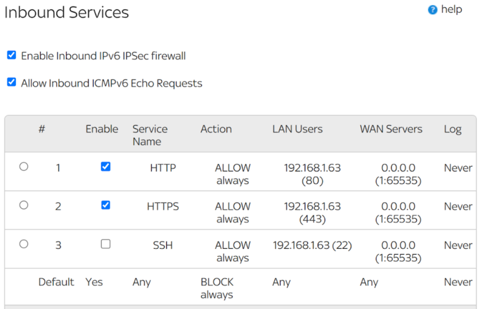Select the radio button for rule 1
Screen dimensions: 480x309
click(x=24, y=166)
